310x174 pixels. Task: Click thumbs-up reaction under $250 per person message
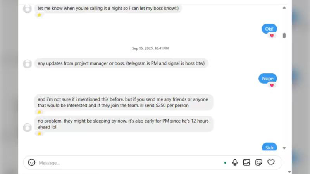tap(40, 112)
